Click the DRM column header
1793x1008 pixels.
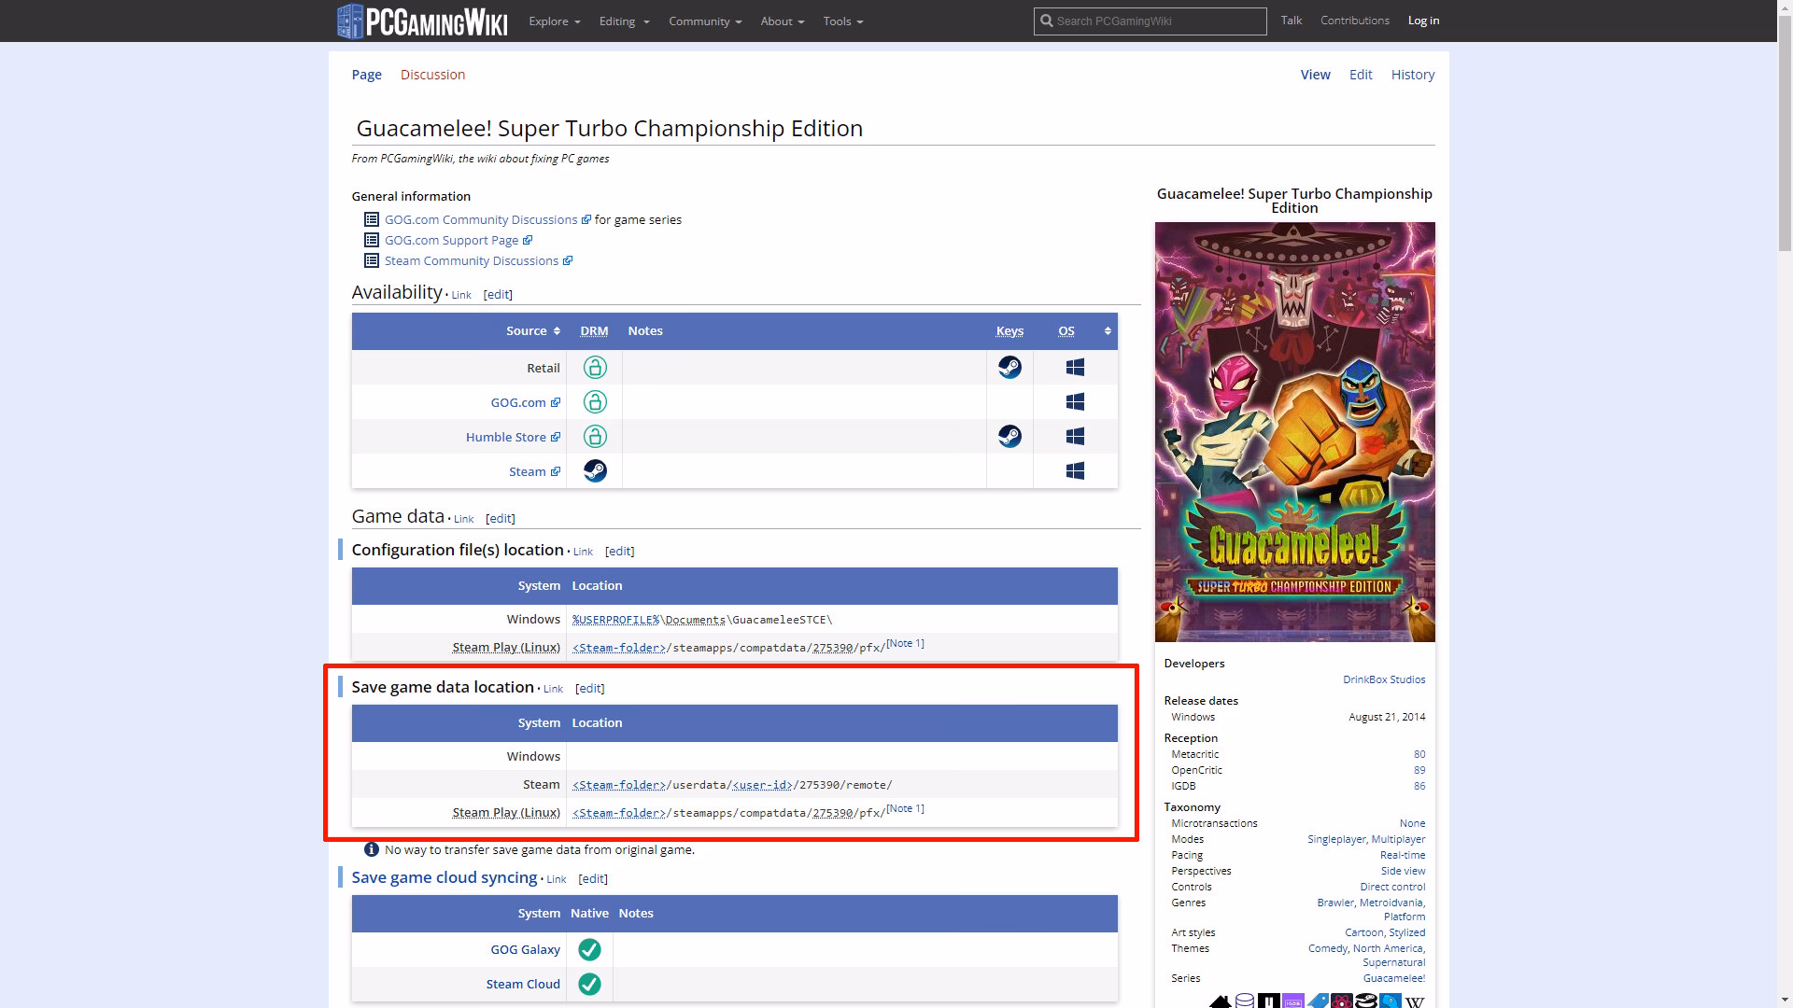point(594,331)
